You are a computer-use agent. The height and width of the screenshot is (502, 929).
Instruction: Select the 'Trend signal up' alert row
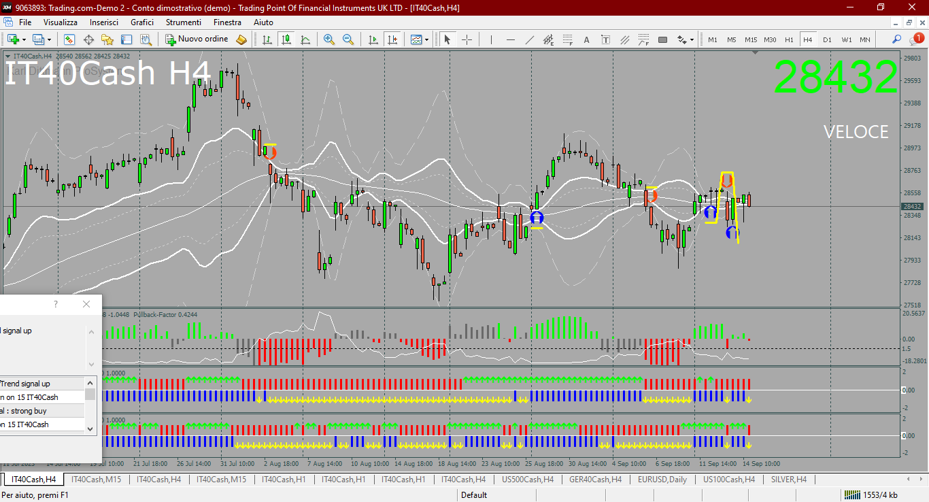click(42, 384)
